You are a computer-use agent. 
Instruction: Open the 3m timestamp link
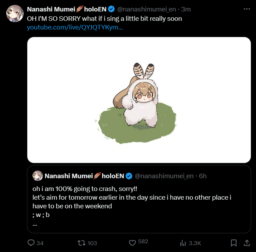click(x=186, y=9)
